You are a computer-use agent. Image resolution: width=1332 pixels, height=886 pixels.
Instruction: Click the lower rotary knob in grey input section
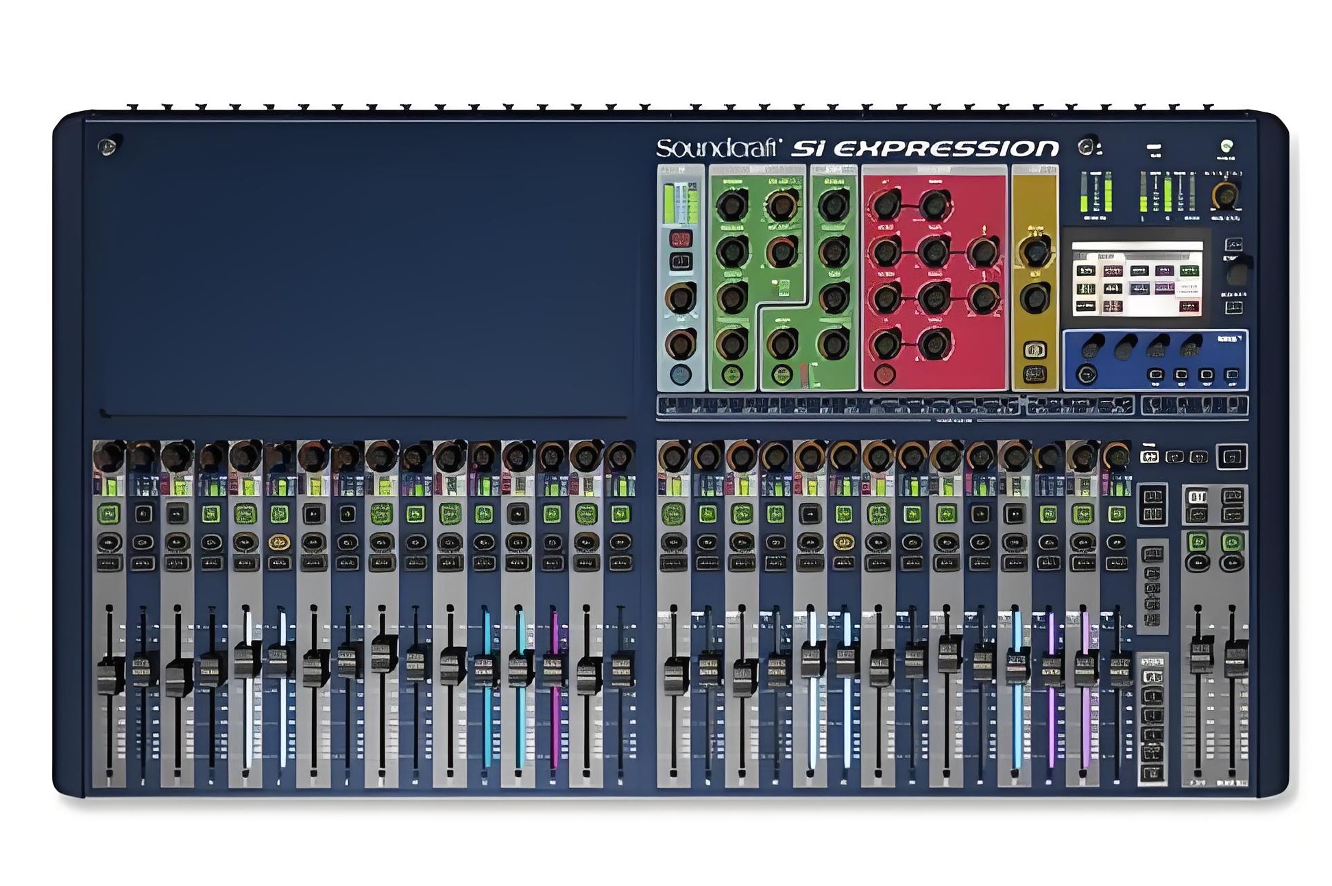pyautogui.click(x=680, y=344)
